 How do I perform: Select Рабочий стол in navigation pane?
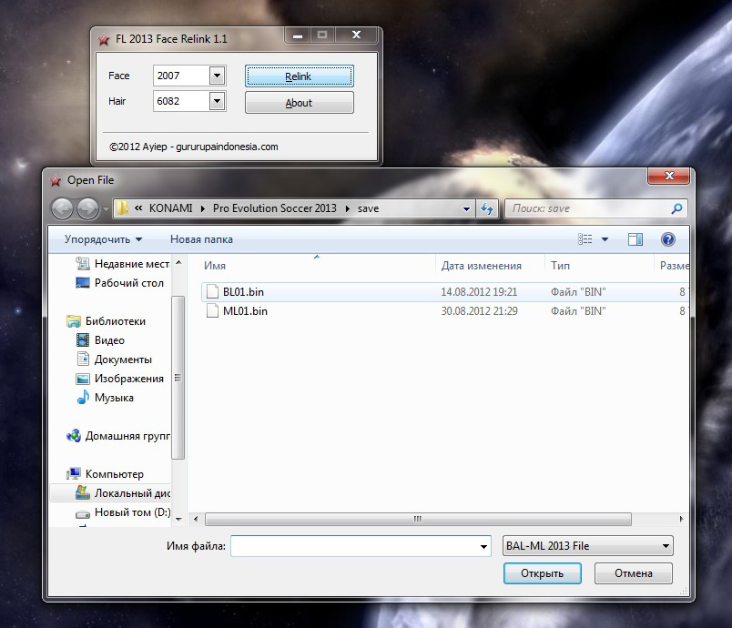click(x=129, y=283)
